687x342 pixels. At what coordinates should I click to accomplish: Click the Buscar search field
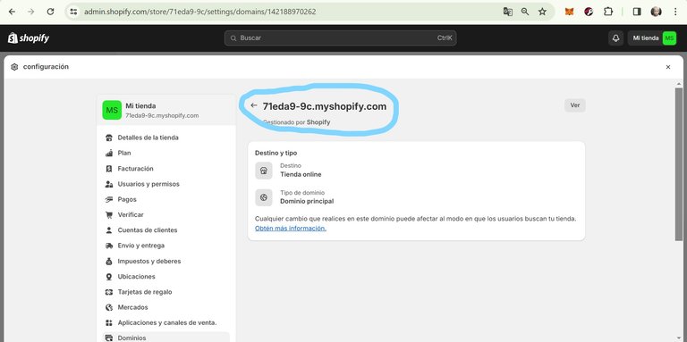(341, 38)
